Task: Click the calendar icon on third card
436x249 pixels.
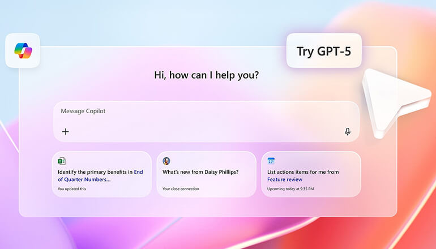Action: click(x=271, y=161)
